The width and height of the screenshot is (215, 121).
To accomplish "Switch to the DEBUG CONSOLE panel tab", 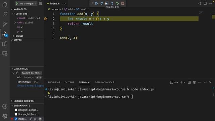I will pos(104,82).
